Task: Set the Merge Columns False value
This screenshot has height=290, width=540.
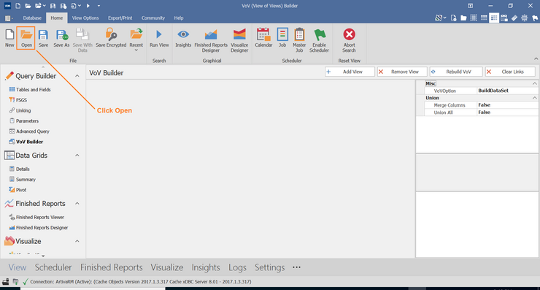Action: (507, 105)
